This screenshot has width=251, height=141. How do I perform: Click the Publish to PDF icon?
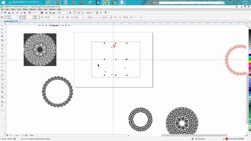(54, 13)
